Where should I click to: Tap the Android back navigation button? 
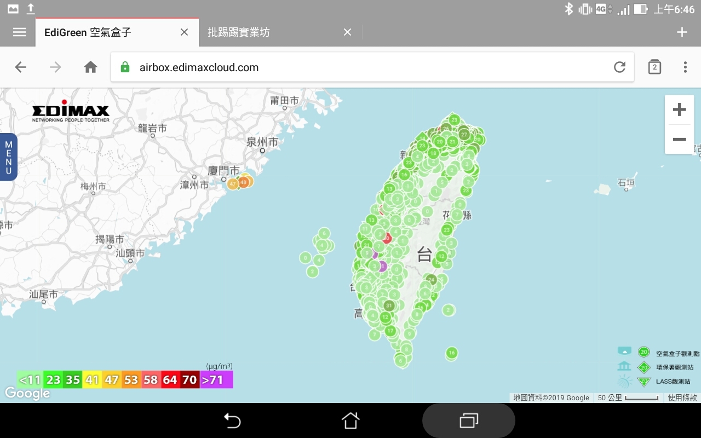tap(232, 420)
